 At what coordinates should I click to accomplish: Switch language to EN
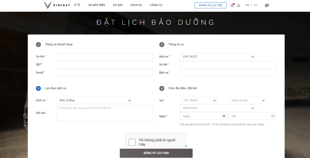(x=256, y=5)
